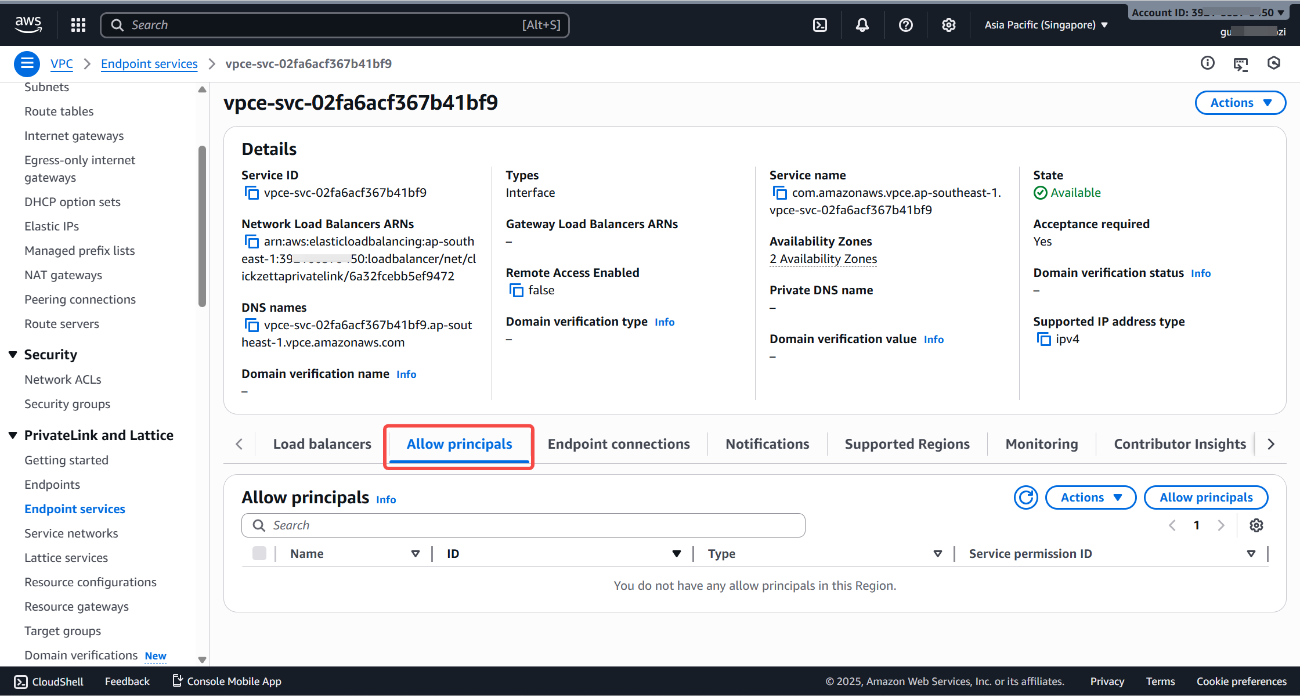The height and width of the screenshot is (696, 1300).
Task: Switch to the Monitoring tab
Action: pos(1041,444)
